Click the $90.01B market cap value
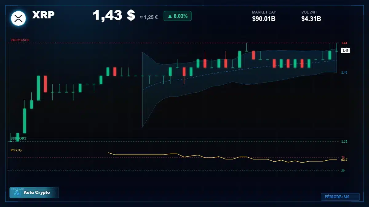The width and height of the screenshot is (369, 207). coord(264,19)
